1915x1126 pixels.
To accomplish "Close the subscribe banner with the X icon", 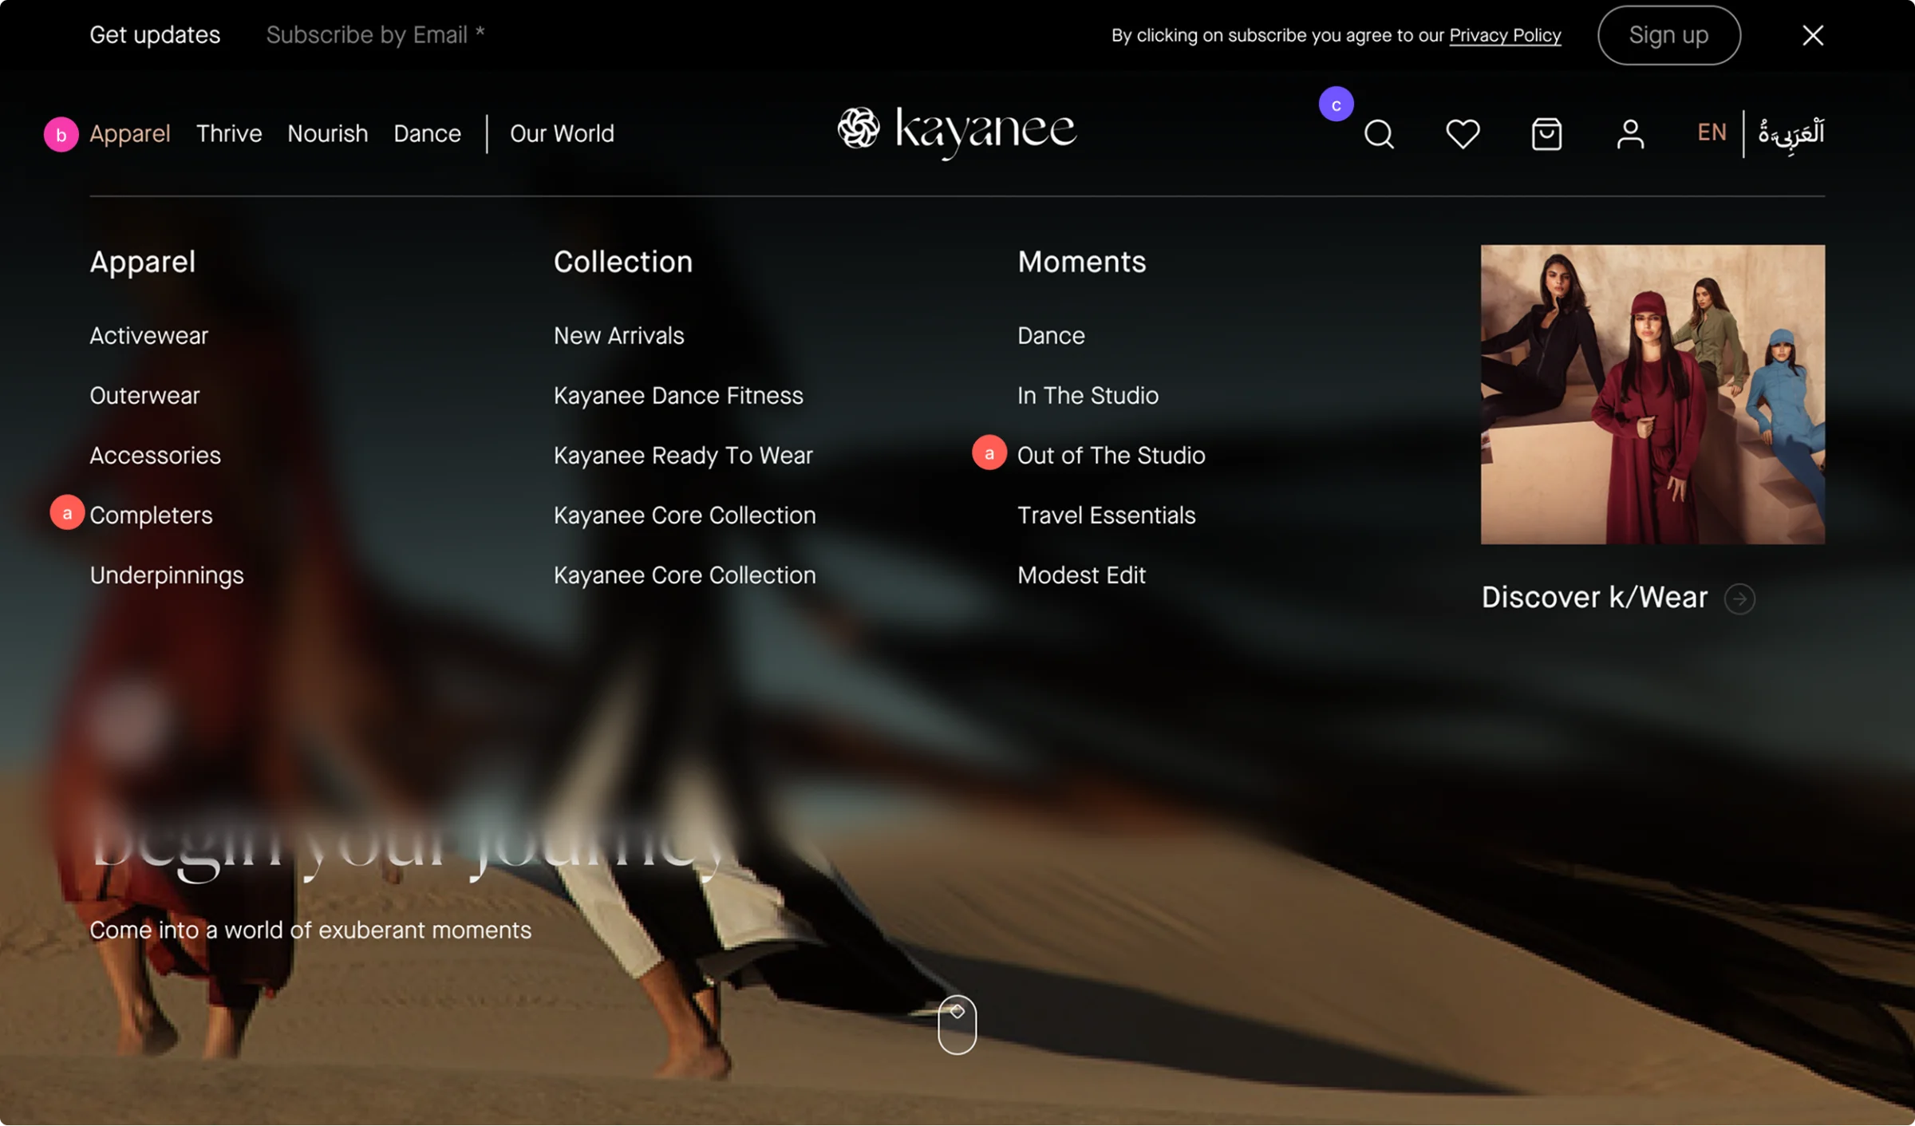I will click(1813, 35).
